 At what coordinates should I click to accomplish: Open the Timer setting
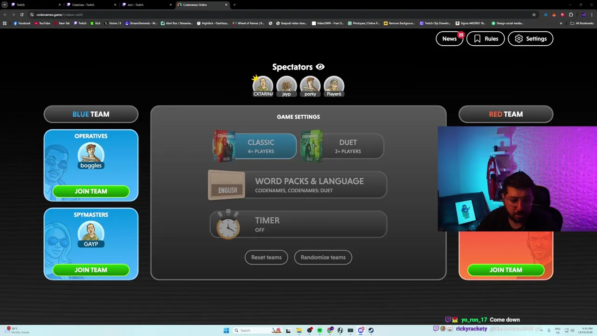pos(298,224)
